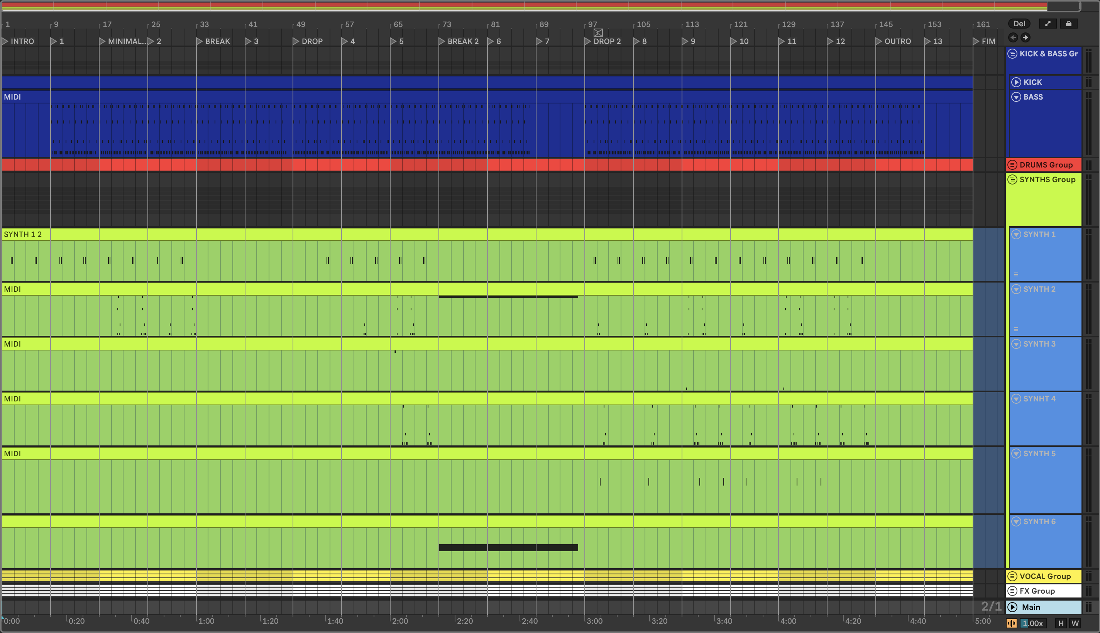Click the 'SYNTH 1 2' clip title
Viewport: 1100px width, 633px height.
point(23,234)
